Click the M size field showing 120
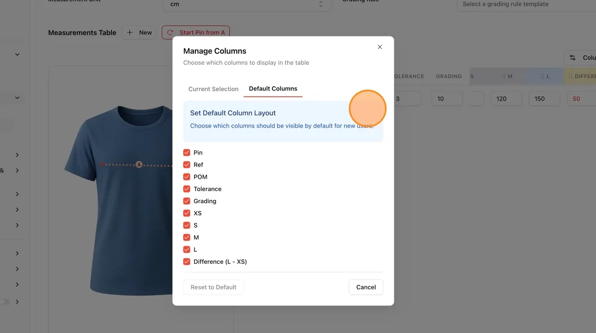 [x=506, y=99]
